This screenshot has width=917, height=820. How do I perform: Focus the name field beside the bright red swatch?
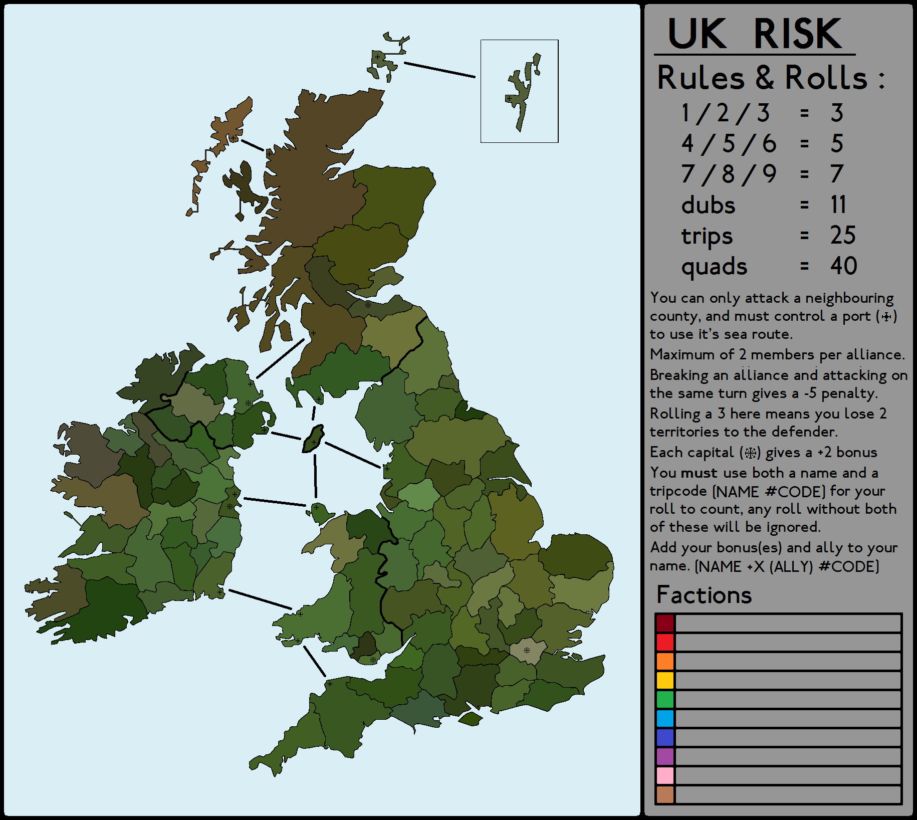click(x=788, y=643)
